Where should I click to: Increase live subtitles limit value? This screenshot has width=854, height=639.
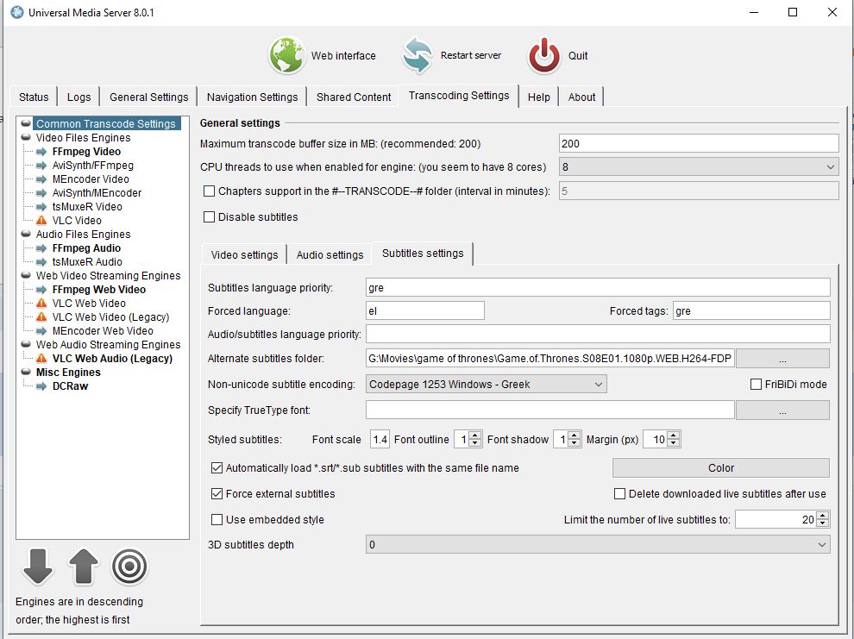coord(823,516)
